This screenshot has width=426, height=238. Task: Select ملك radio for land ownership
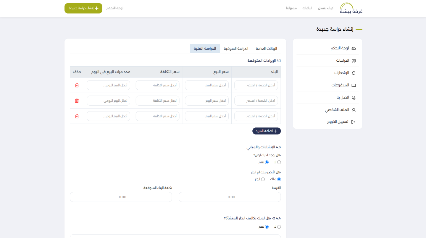(x=279, y=179)
